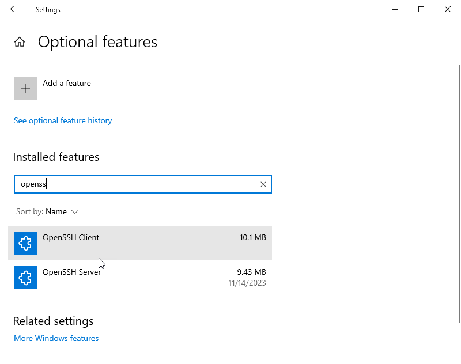The height and width of the screenshot is (364, 461).
Task: Go back using the arrow button
Action: coord(14,9)
